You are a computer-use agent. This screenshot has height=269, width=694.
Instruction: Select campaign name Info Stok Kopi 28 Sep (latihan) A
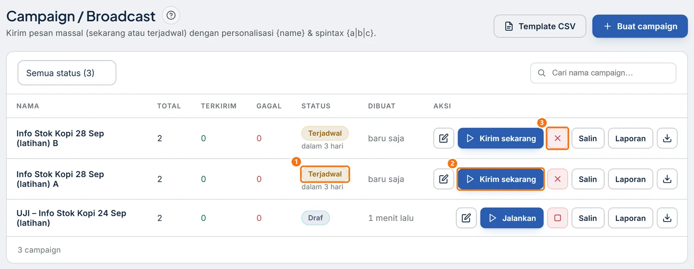tap(60, 179)
